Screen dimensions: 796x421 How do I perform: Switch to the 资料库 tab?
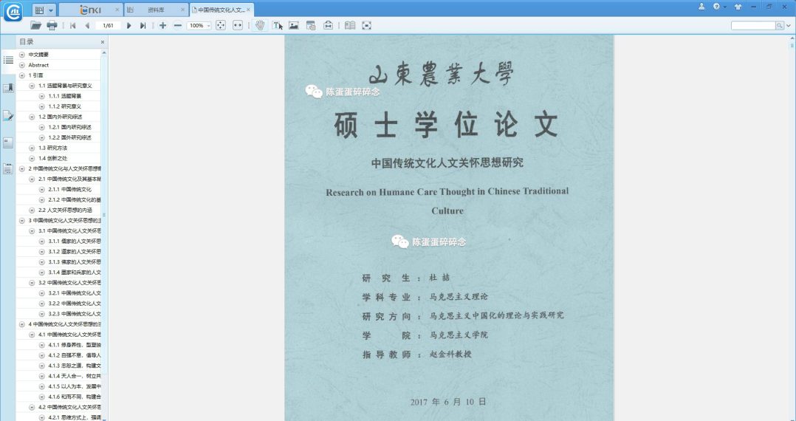click(x=155, y=10)
